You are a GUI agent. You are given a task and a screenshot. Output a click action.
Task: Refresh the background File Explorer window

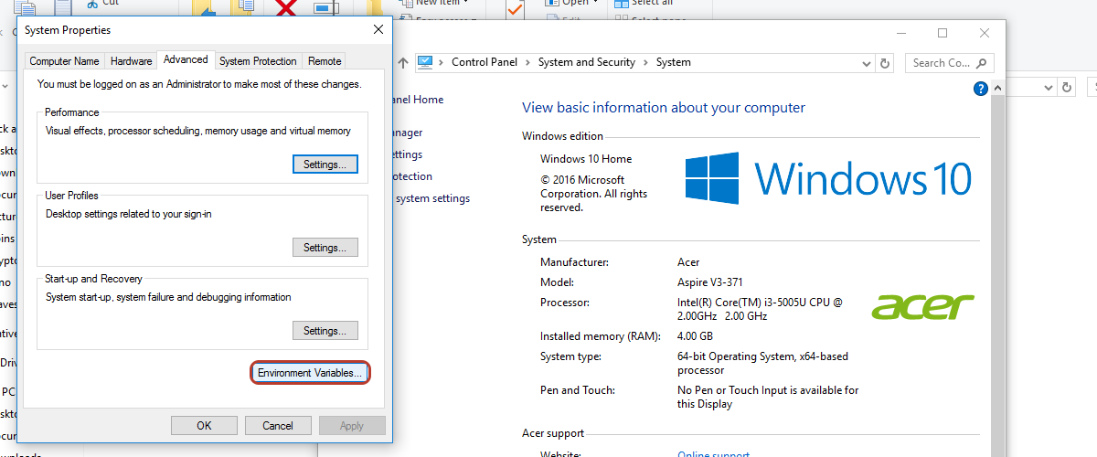[x=1067, y=87]
